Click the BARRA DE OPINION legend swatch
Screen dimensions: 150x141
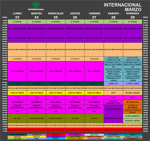tap(17, 135)
